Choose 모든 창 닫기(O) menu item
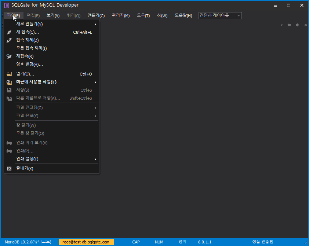 pyautogui.click(x=51, y=133)
